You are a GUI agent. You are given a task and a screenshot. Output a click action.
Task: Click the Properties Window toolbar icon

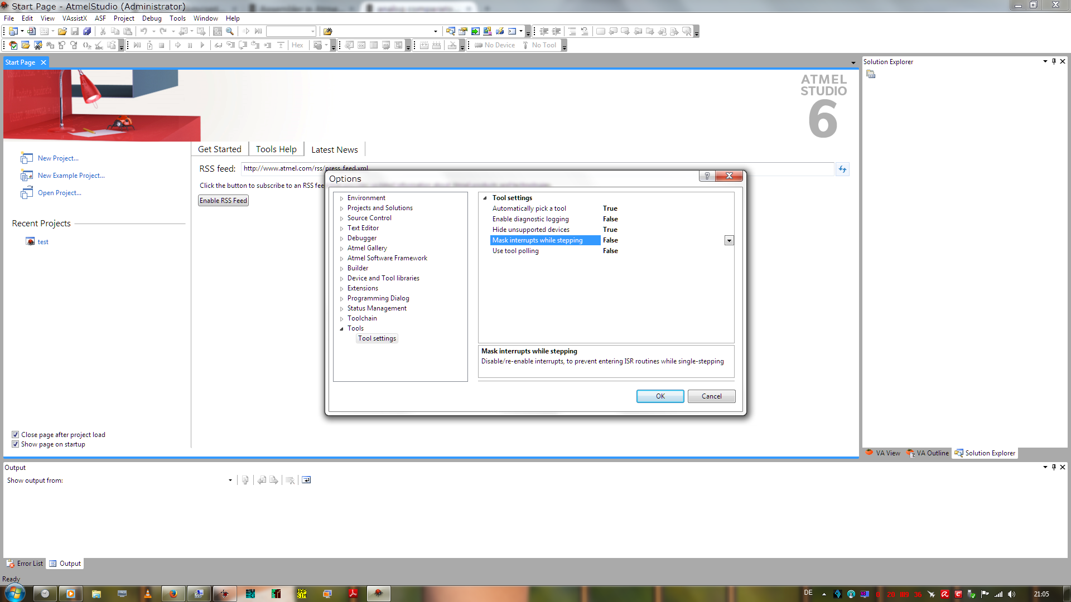pyautogui.click(x=463, y=31)
